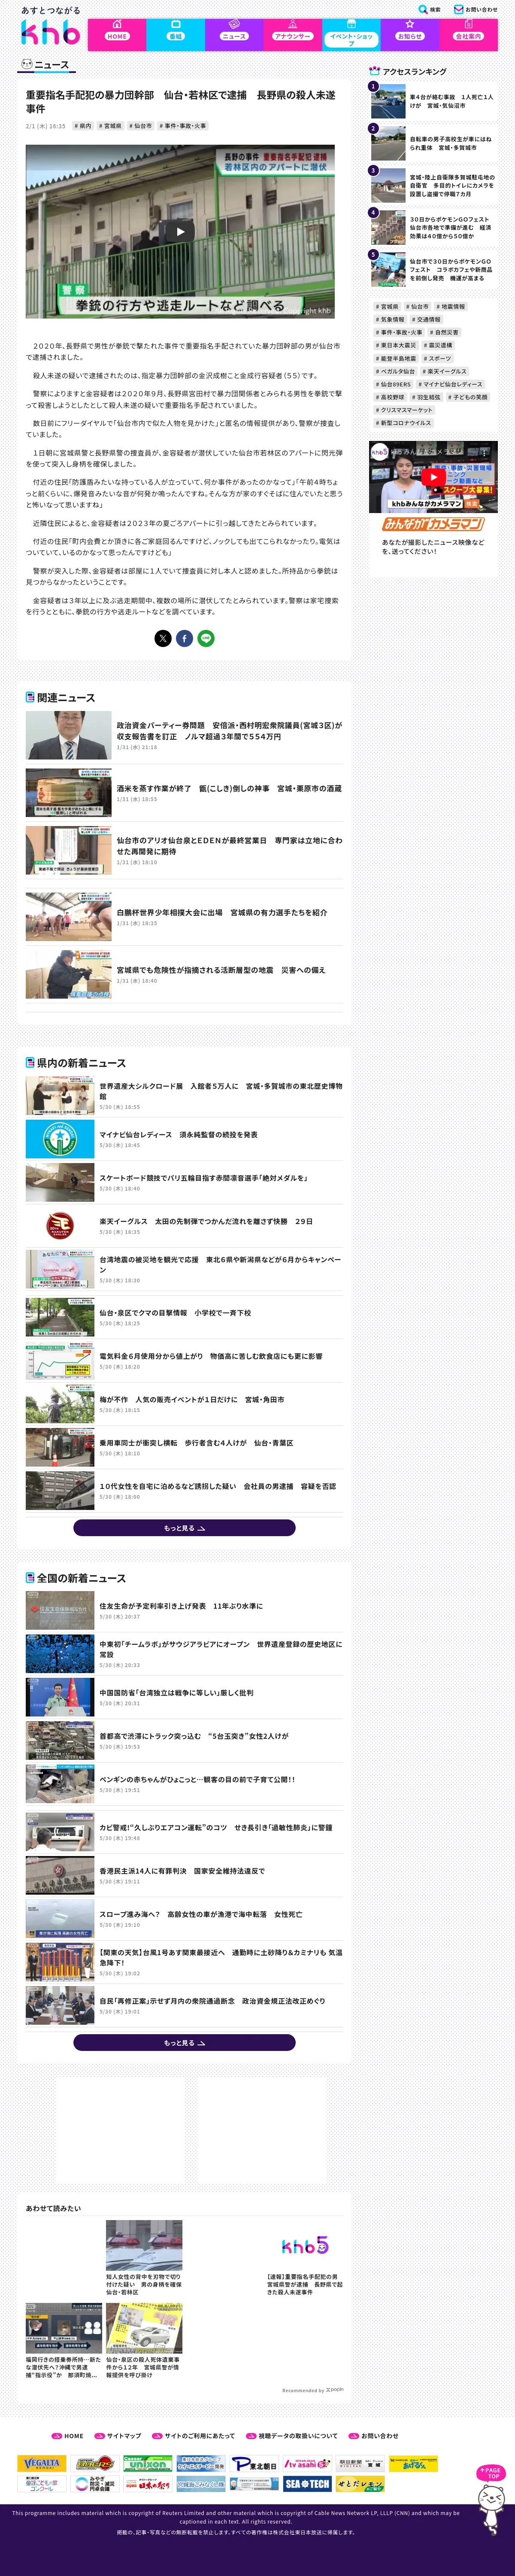Screen dimensions: 515x2576
Task: Select the #楽天イーグルス sidebar tag
Action: [445, 371]
